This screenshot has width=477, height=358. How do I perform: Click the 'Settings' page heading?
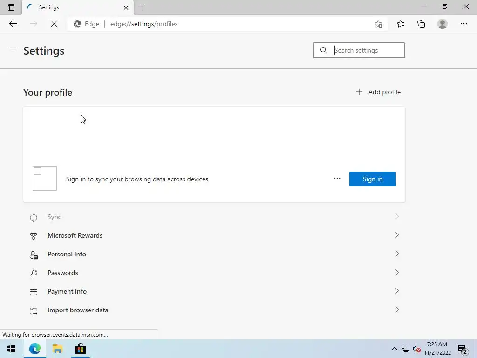pyautogui.click(x=44, y=50)
